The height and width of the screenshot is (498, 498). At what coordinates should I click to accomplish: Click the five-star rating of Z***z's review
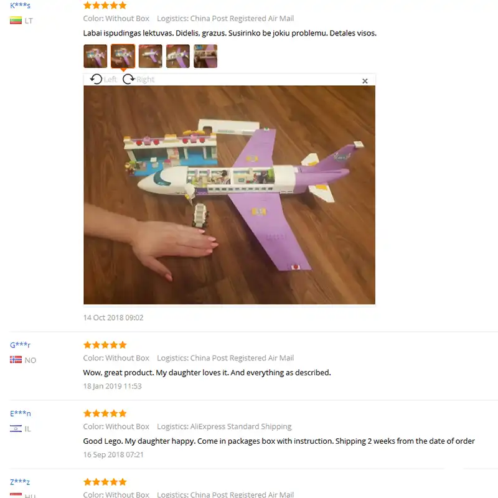[x=105, y=482]
